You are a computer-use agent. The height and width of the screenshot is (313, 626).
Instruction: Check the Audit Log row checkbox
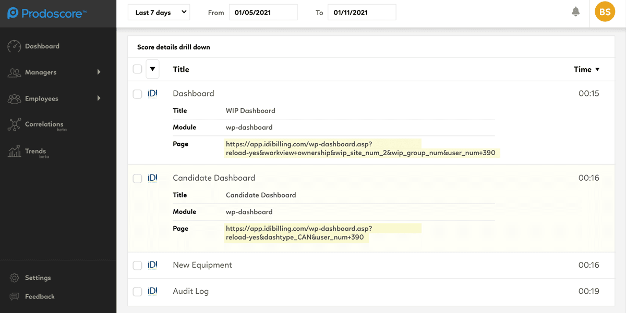pos(137,292)
